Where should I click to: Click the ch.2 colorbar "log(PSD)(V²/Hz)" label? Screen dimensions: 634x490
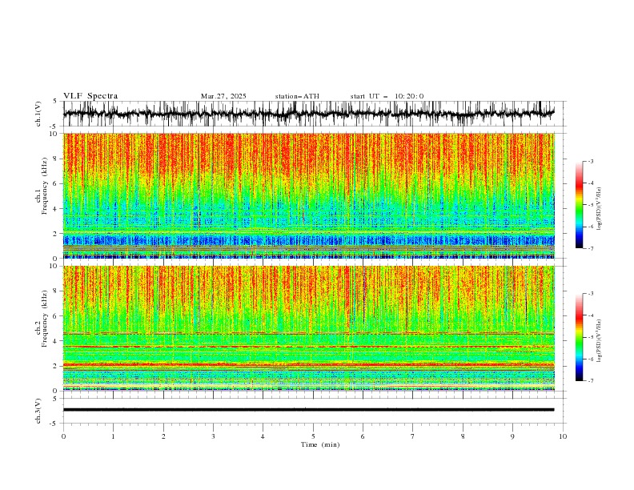(600, 341)
